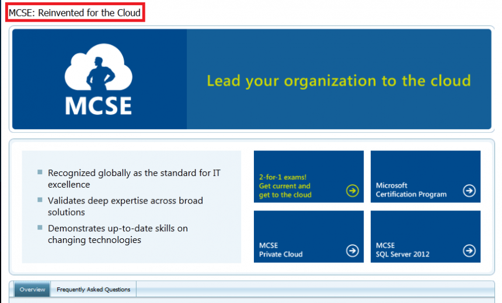502x303 pixels.
Task: Click arrow icon on MCSE Private Cloud tile
Action: click(x=352, y=251)
